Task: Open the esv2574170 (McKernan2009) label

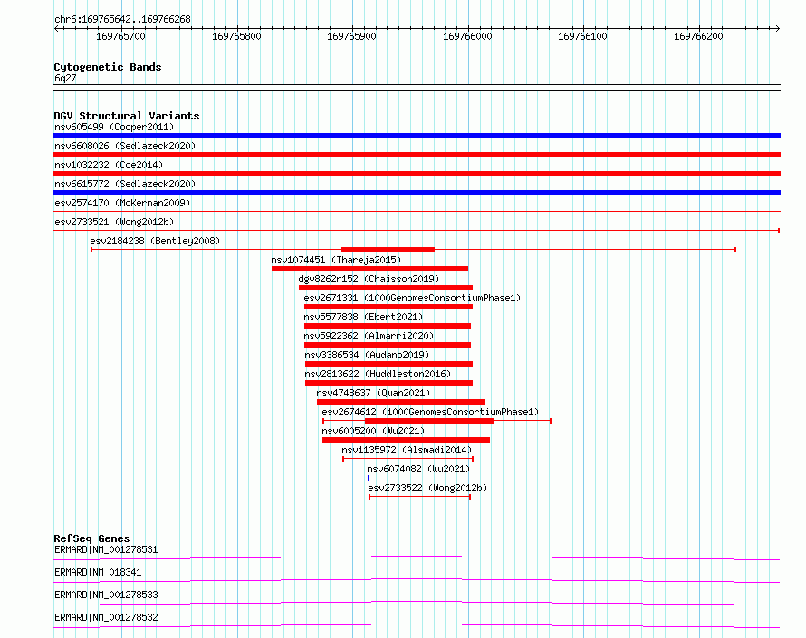Action: (x=122, y=203)
